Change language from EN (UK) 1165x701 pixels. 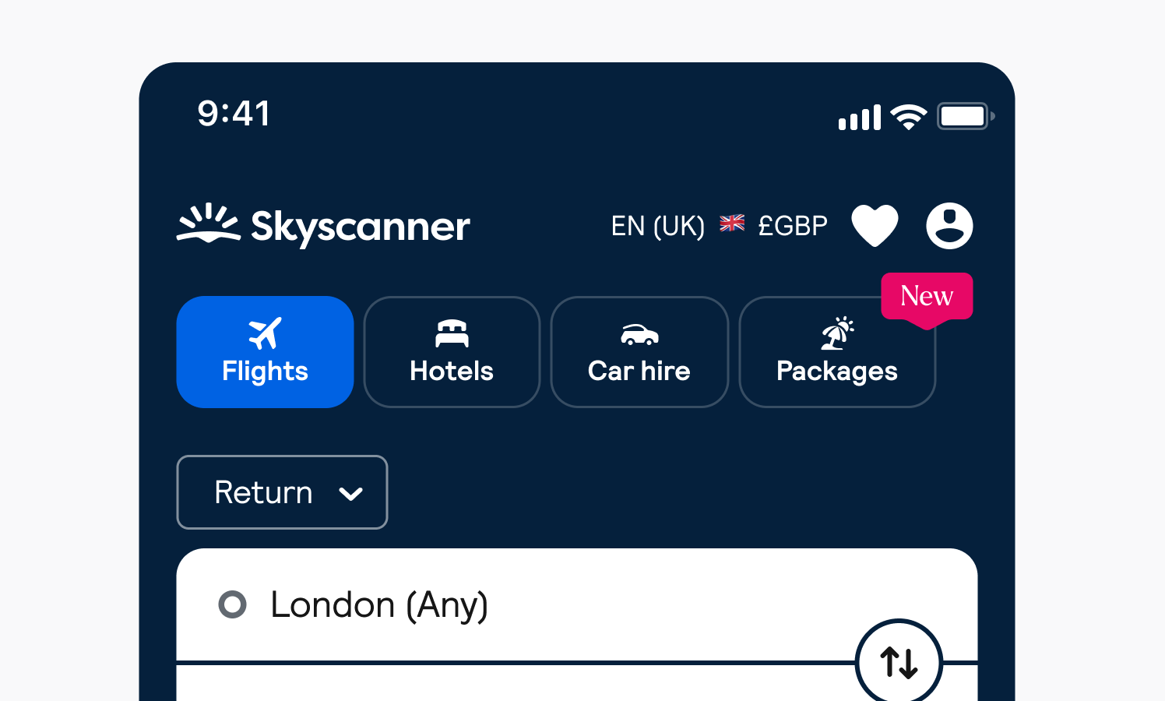tap(657, 226)
